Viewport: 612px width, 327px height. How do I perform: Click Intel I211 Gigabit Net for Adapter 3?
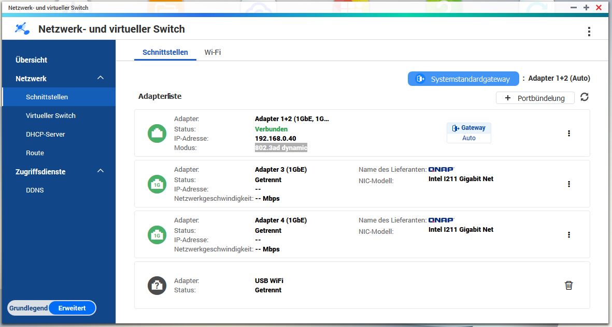(461, 179)
